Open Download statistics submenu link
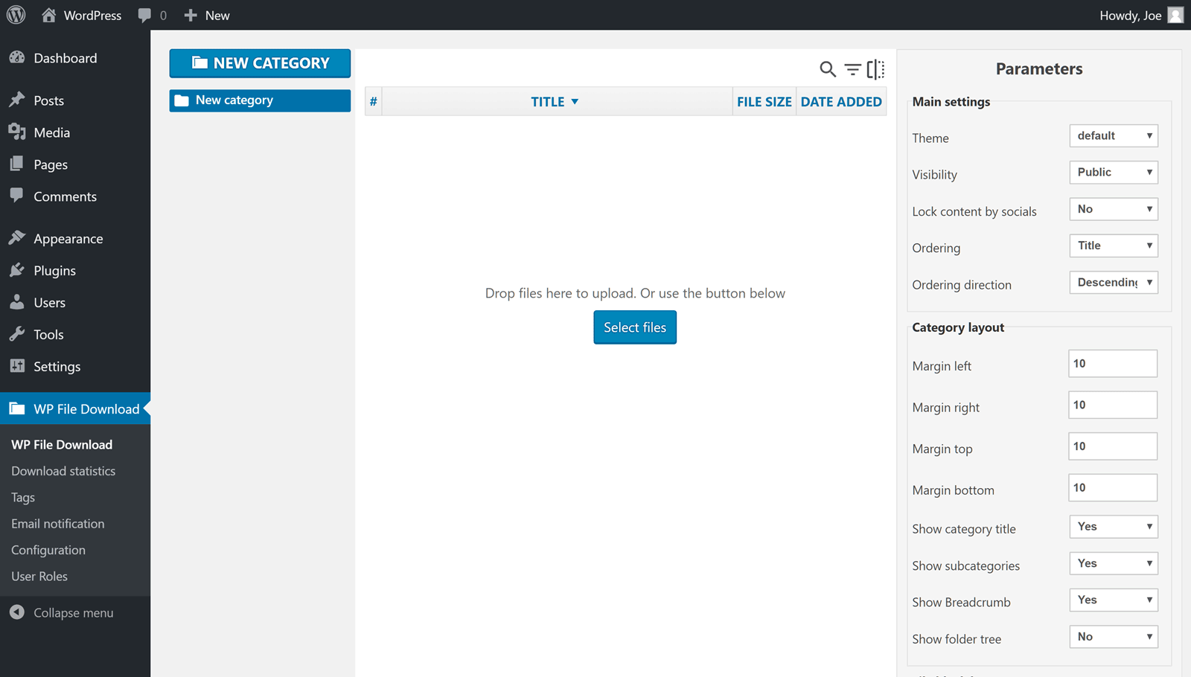 63,471
